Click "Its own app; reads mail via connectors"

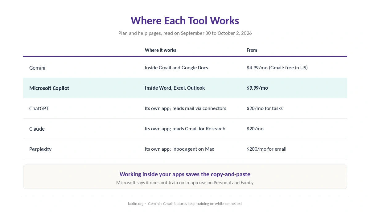(x=186, y=108)
